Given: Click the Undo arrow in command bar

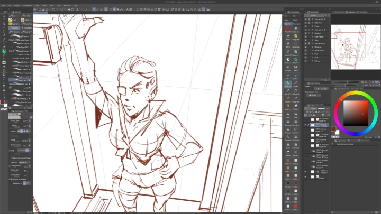Looking at the screenshot, I should coord(53,10).
